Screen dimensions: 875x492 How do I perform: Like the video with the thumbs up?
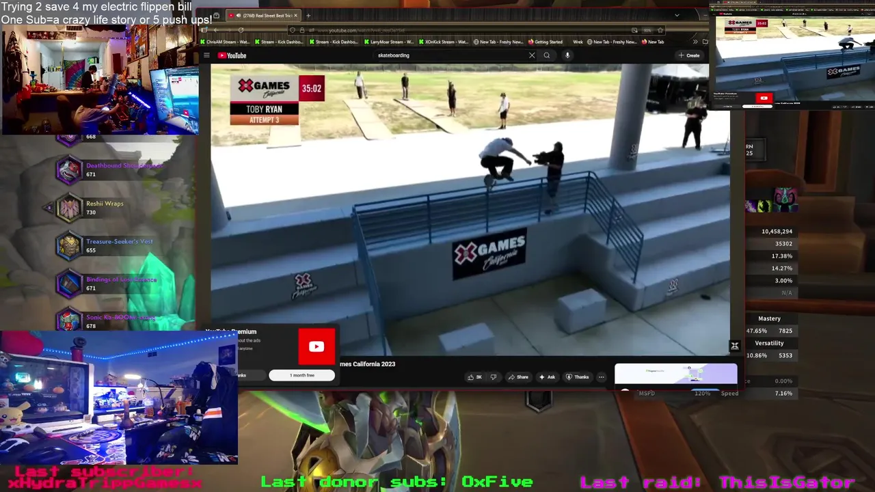tap(474, 377)
